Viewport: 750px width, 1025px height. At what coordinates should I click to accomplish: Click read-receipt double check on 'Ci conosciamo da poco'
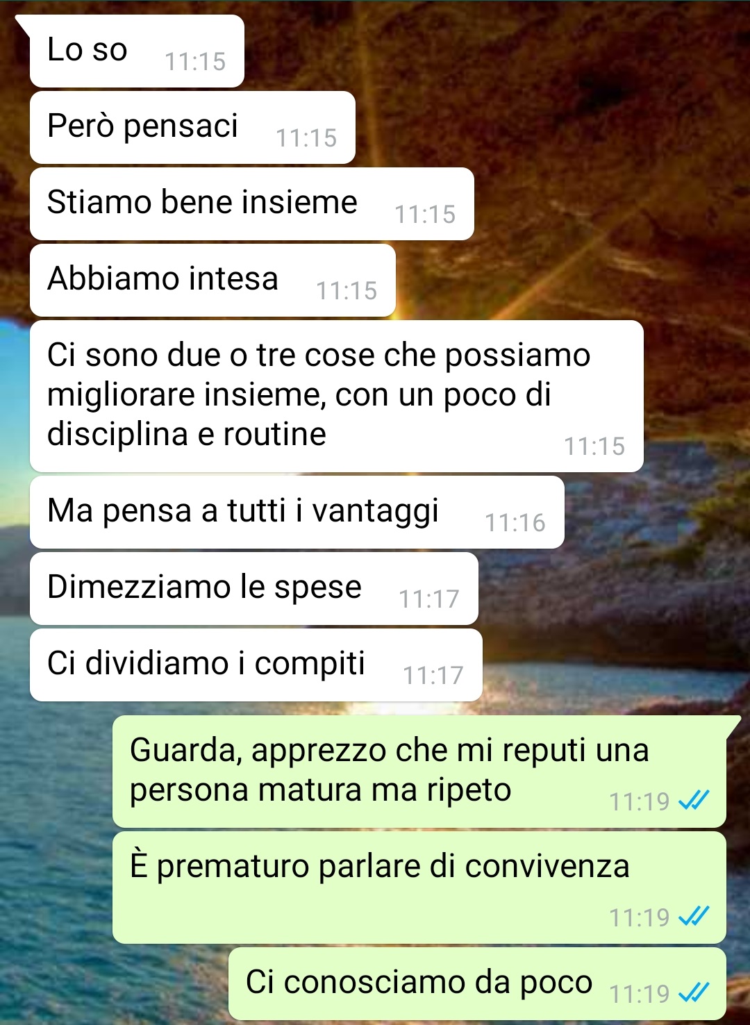694,994
